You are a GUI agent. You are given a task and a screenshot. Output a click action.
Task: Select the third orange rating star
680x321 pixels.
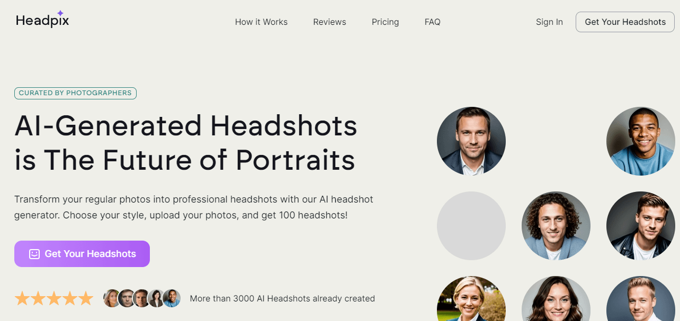click(53, 298)
